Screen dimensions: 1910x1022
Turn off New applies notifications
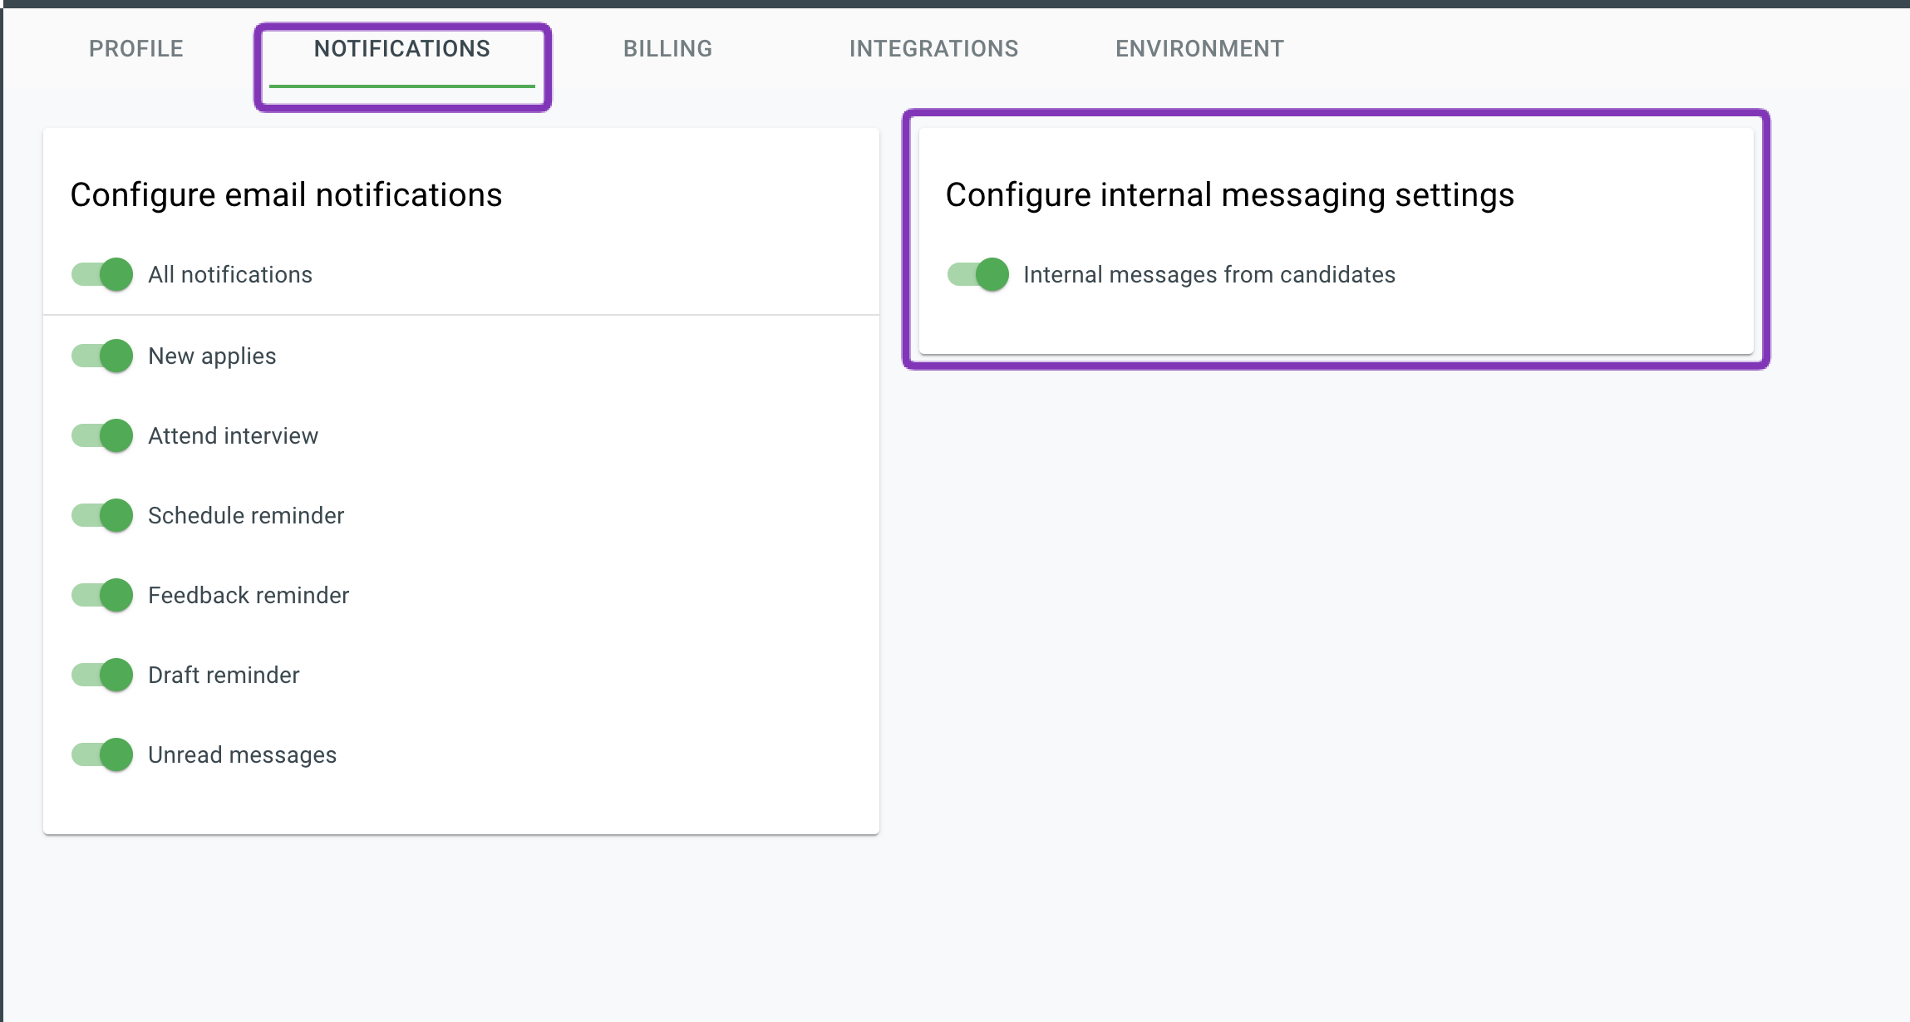pos(103,356)
